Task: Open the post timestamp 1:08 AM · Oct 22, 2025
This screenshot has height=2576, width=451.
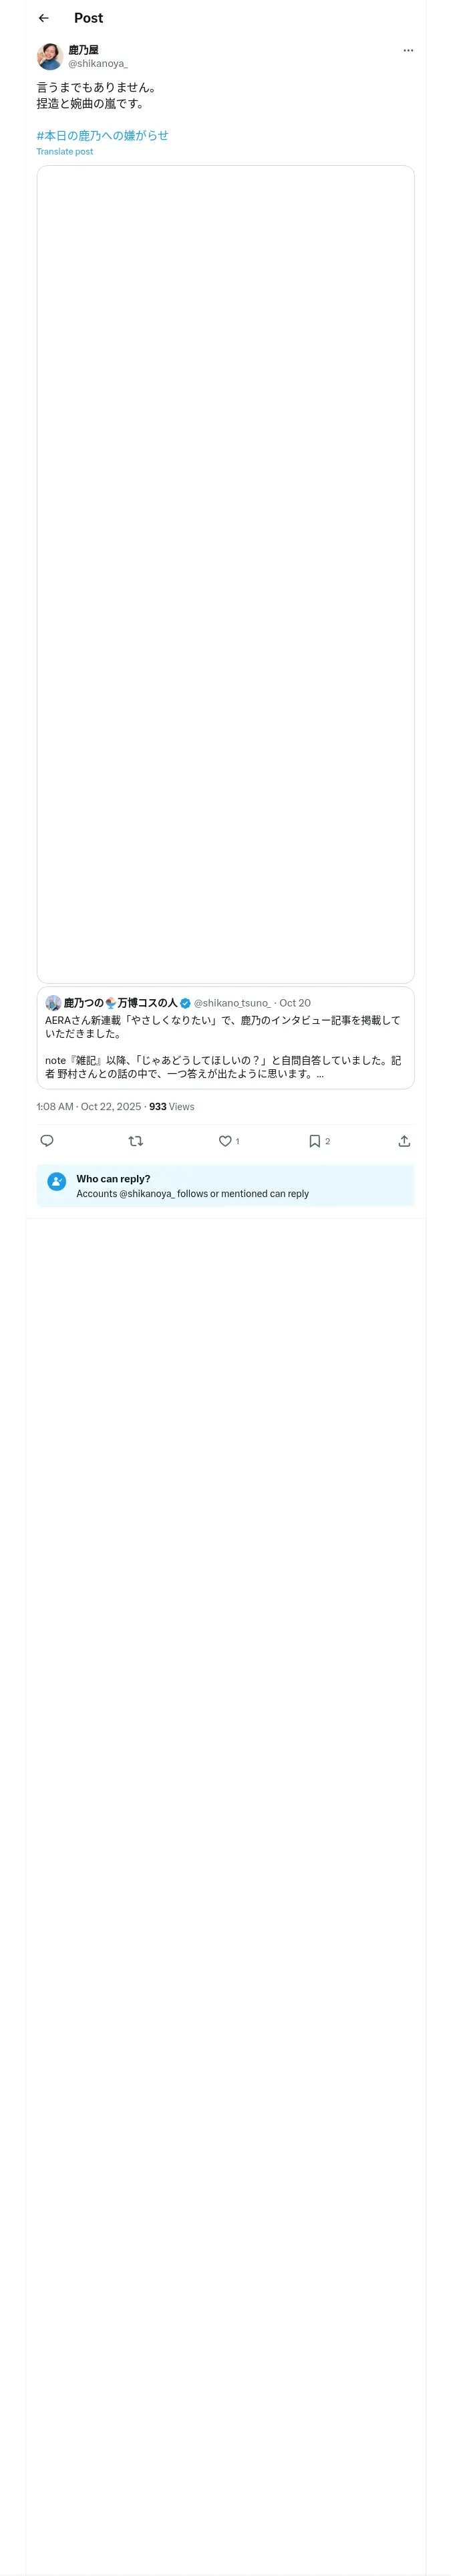Action: tap(89, 1107)
